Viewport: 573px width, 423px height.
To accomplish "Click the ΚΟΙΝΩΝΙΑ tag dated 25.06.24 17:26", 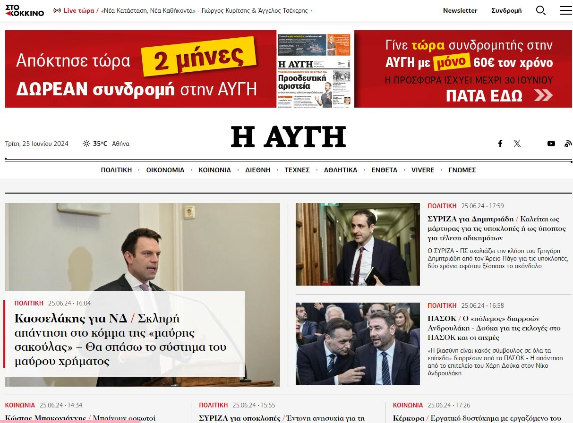I will 408,405.
